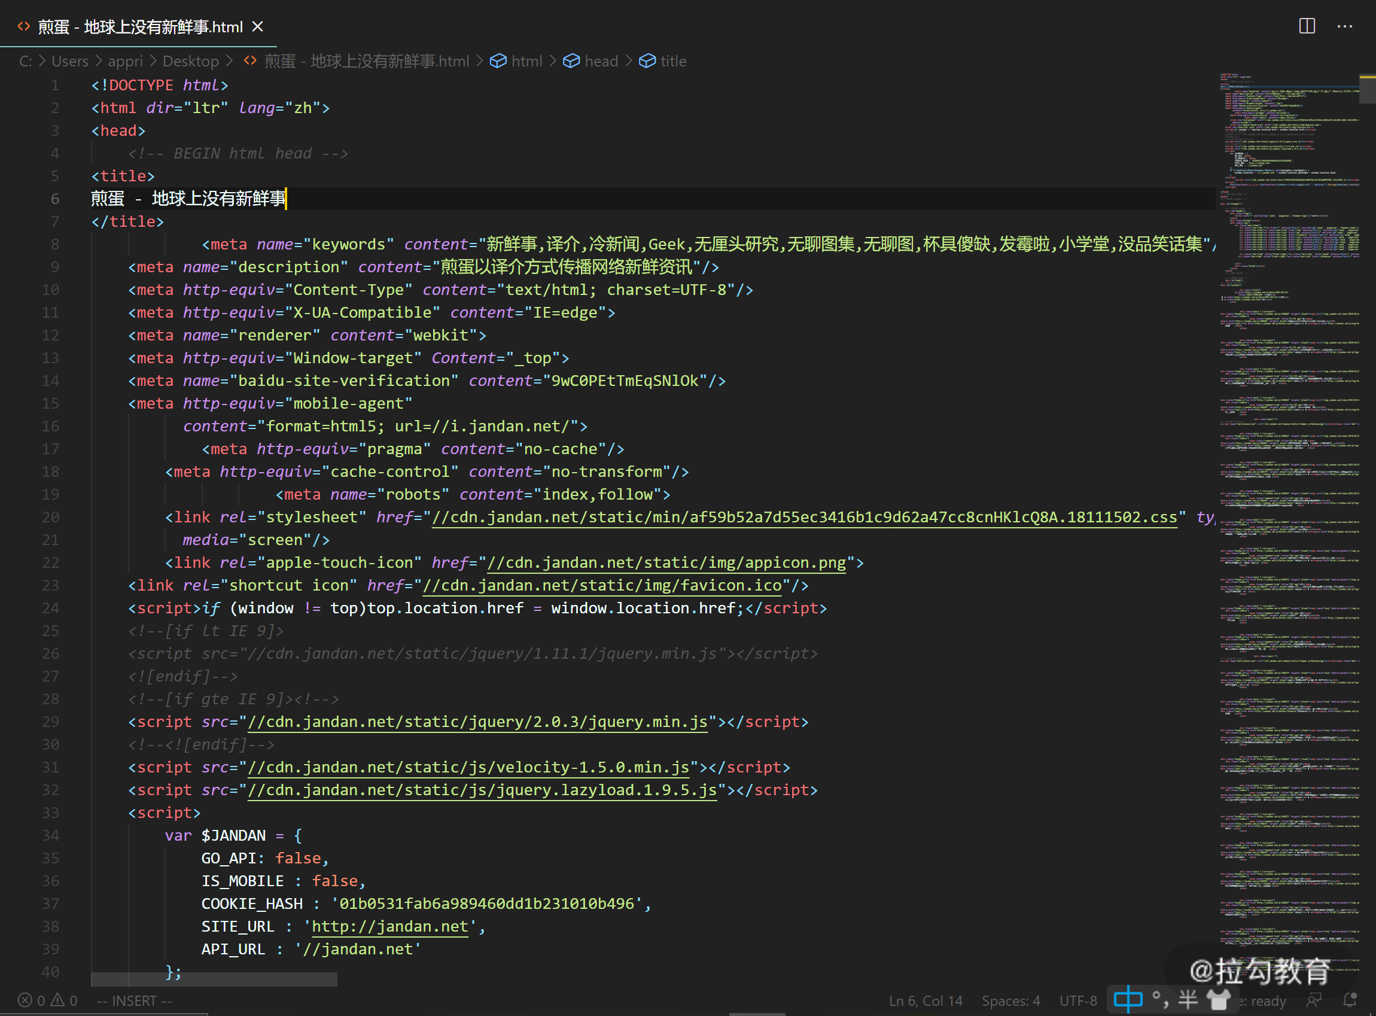Click the <head> tag on line 3
This screenshot has width=1376, height=1016.
tap(118, 130)
